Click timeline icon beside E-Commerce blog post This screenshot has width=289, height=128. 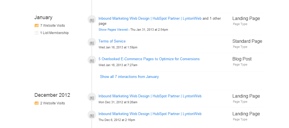click(92, 61)
